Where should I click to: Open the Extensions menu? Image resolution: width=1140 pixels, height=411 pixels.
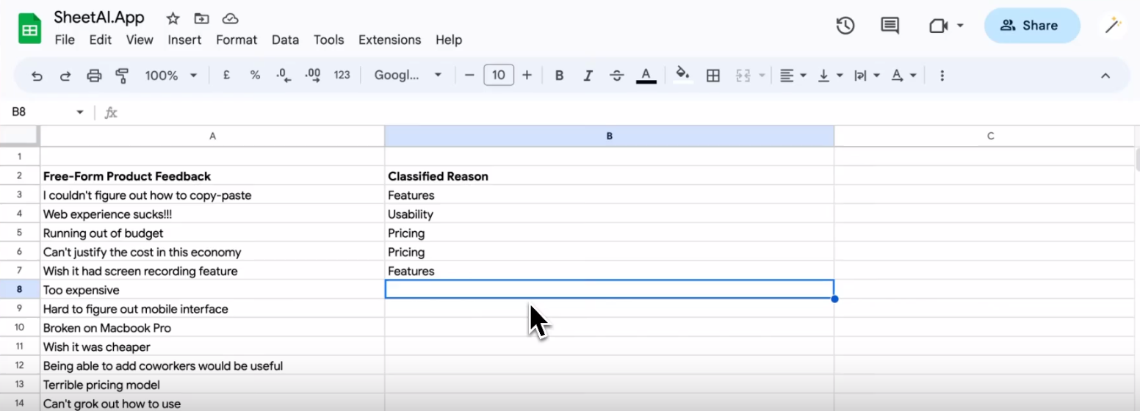pyautogui.click(x=389, y=40)
